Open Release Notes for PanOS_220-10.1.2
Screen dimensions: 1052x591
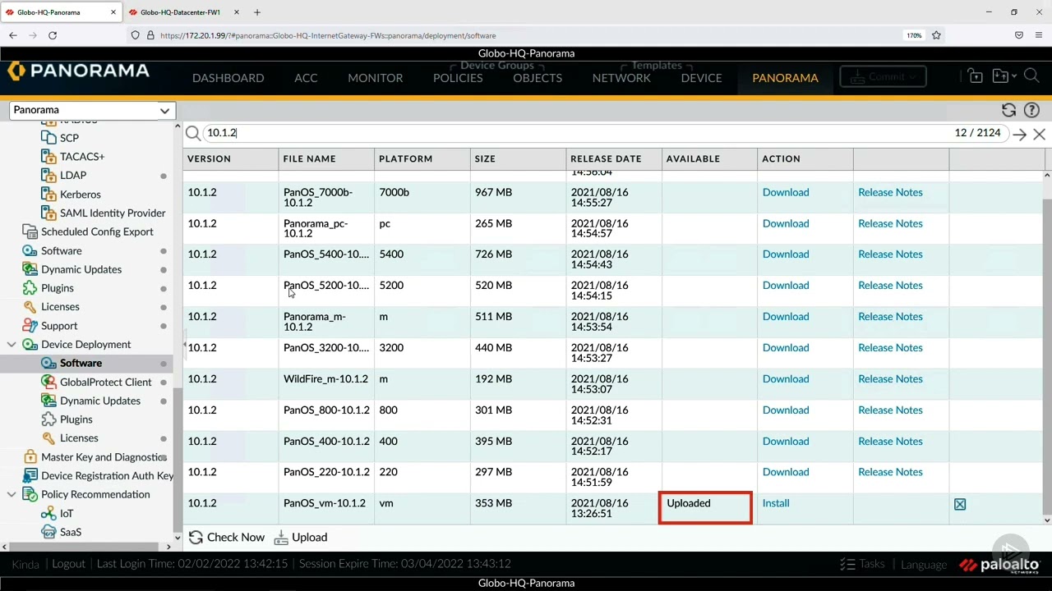890,473
